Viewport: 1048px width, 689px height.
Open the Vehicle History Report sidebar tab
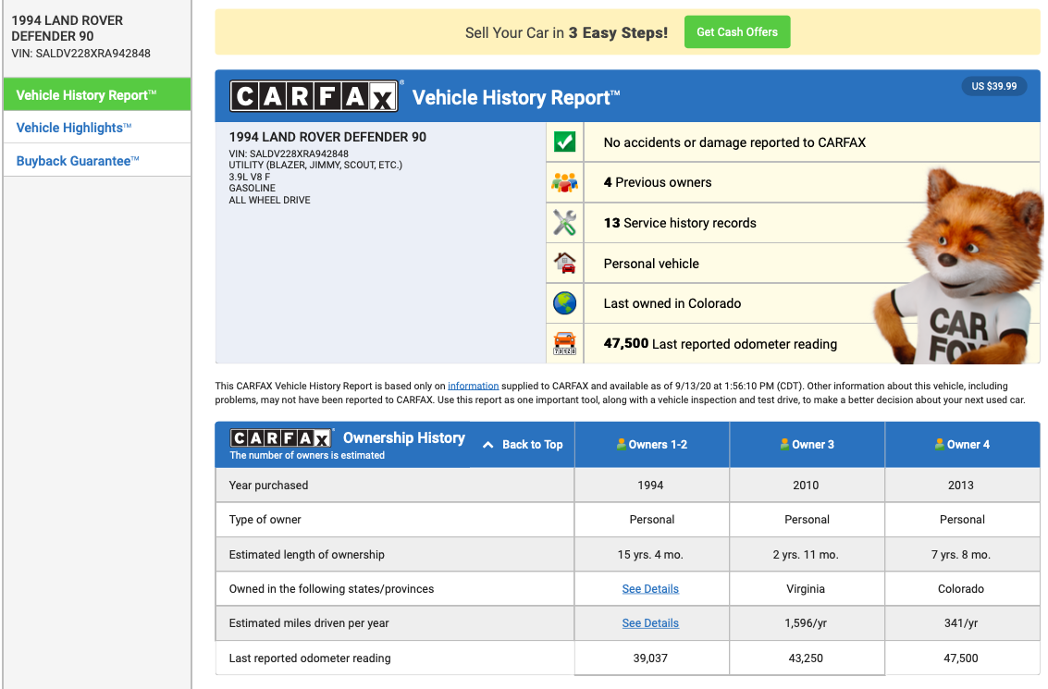97,94
